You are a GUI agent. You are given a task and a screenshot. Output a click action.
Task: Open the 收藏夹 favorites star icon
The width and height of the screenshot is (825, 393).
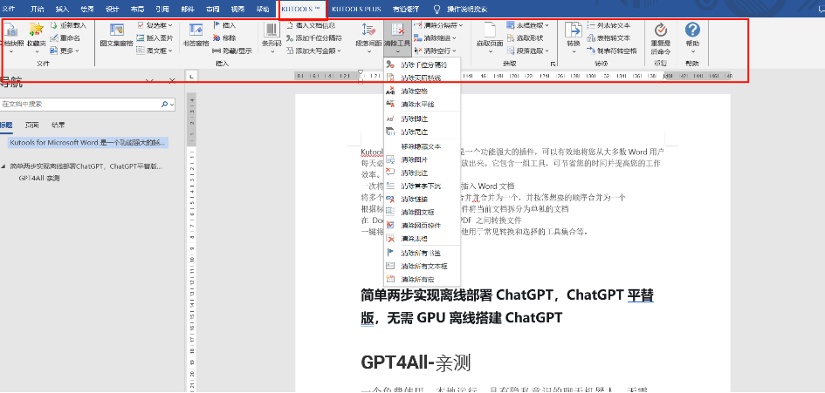(37, 37)
